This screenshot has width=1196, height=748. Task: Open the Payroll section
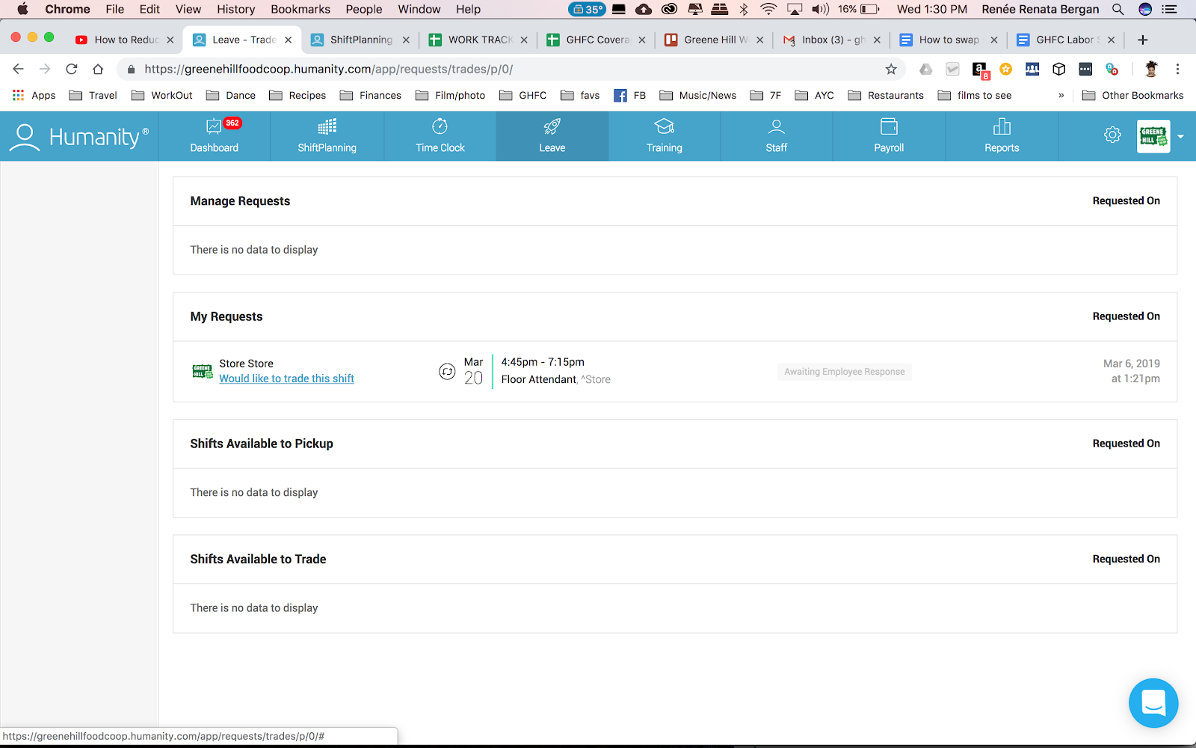coord(889,136)
